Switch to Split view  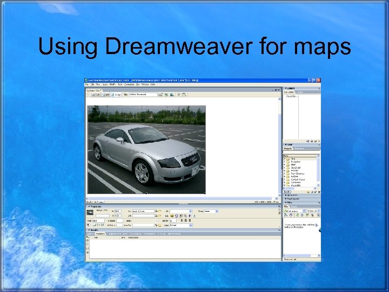coord(106,95)
